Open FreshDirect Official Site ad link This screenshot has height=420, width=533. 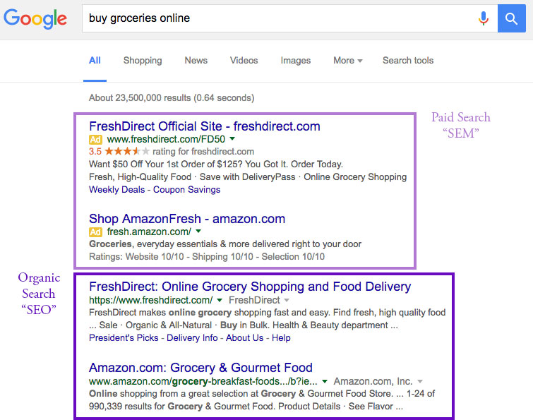(x=205, y=126)
